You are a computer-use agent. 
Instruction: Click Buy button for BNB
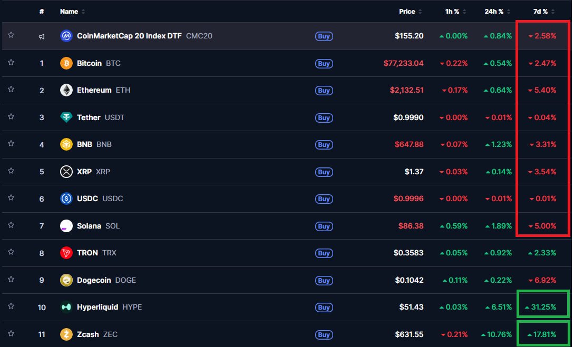click(324, 145)
